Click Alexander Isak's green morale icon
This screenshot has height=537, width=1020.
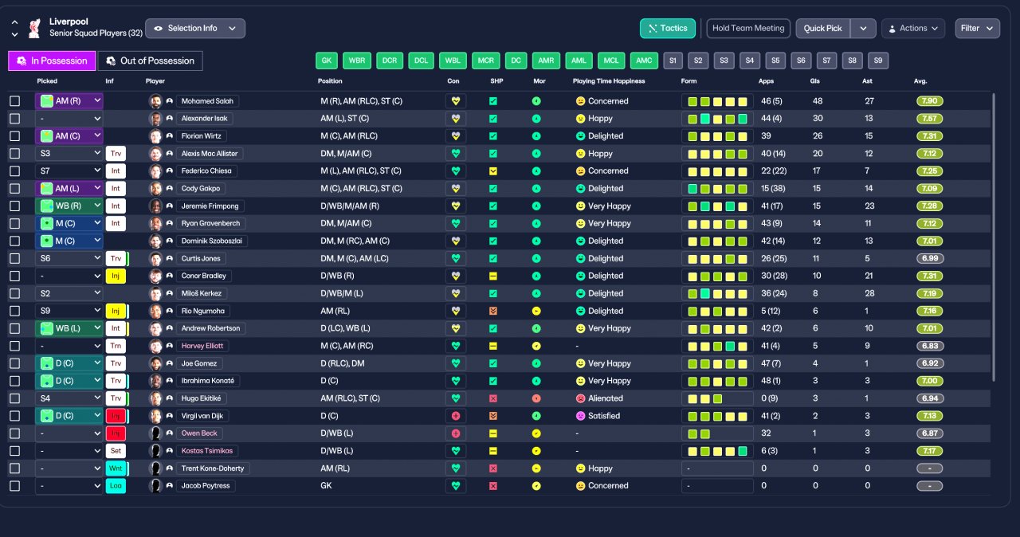(x=536, y=119)
